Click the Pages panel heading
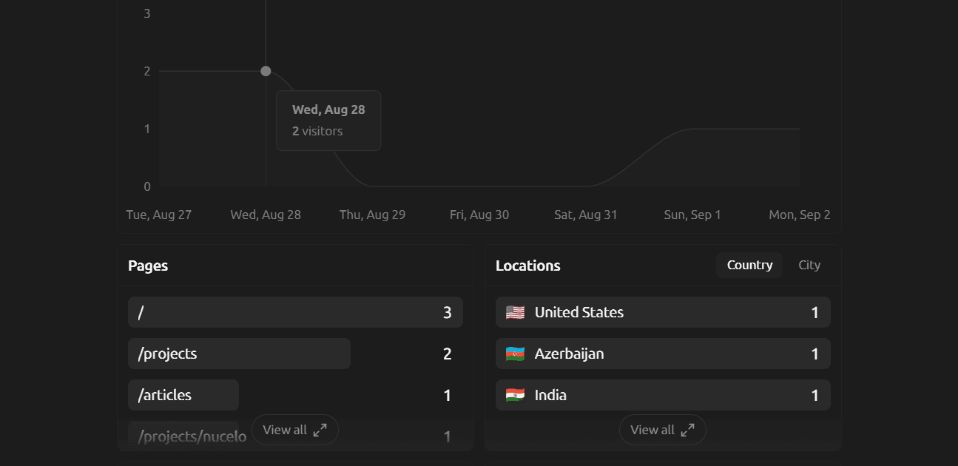Viewport: 958px width, 466px height. [148, 266]
